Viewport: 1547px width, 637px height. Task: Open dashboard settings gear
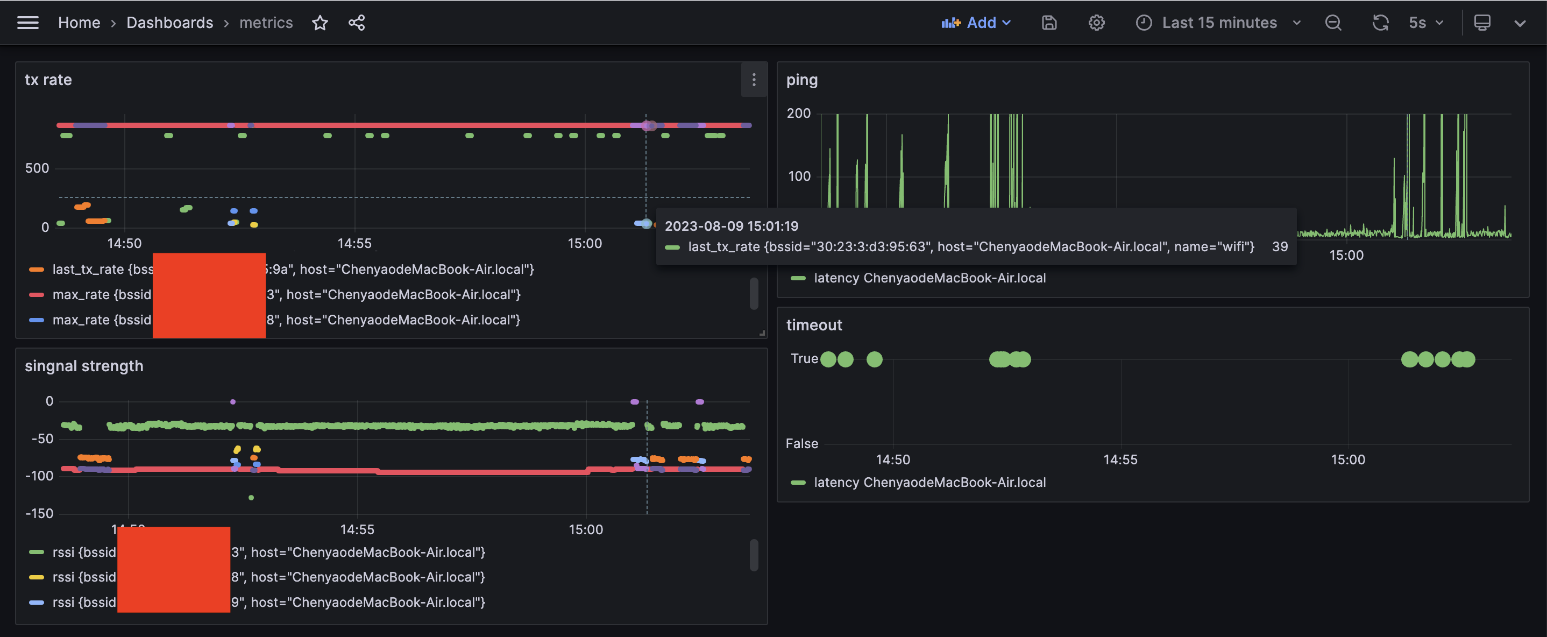(1097, 23)
